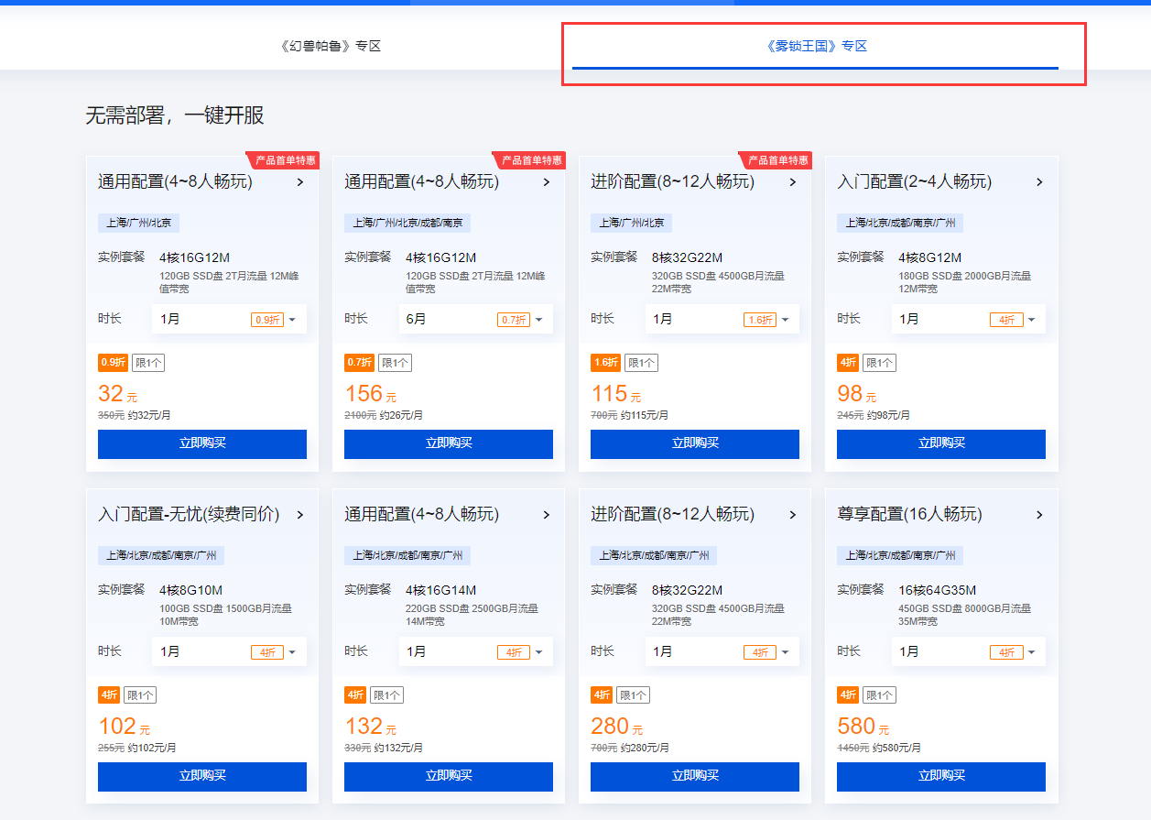Expand the 时长 dropdown showing 1.6折
The width and height of the screenshot is (1151, 820).
click(x=722, y=319)
